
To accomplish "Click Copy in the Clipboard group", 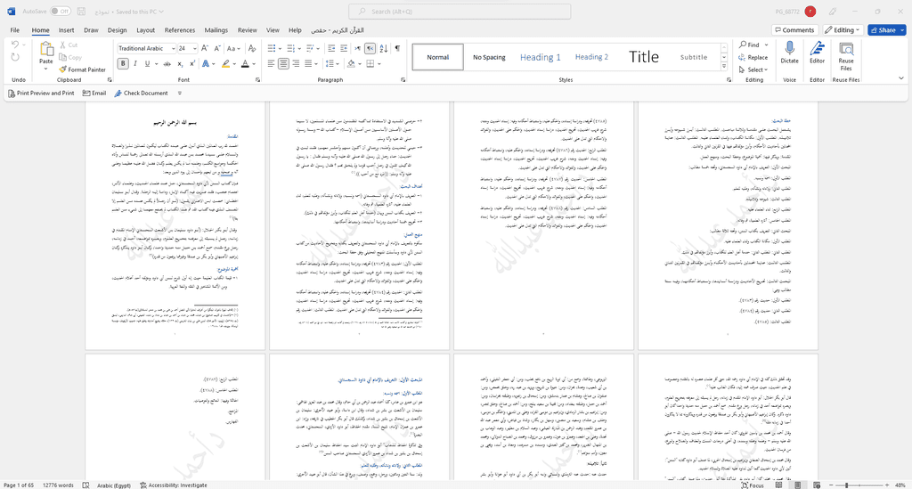I will click(x=70, y=58).
